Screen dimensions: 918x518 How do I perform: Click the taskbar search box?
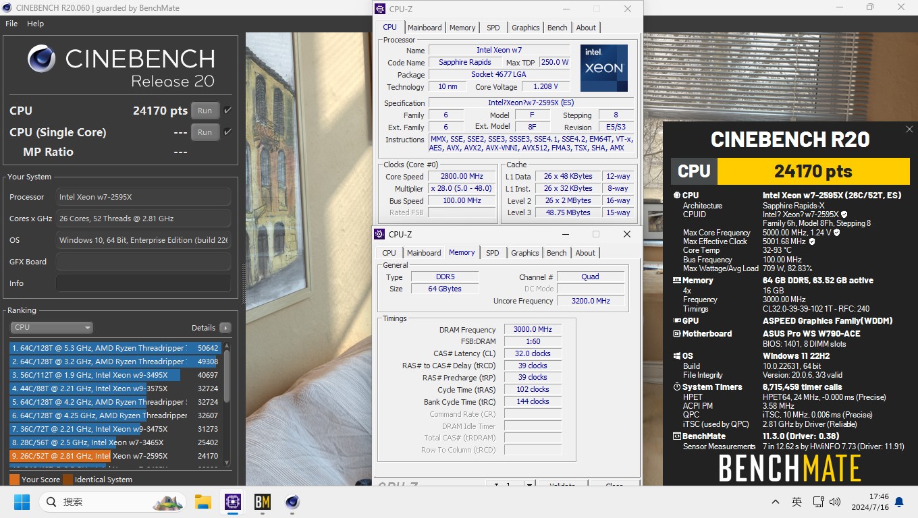[114, 502]
